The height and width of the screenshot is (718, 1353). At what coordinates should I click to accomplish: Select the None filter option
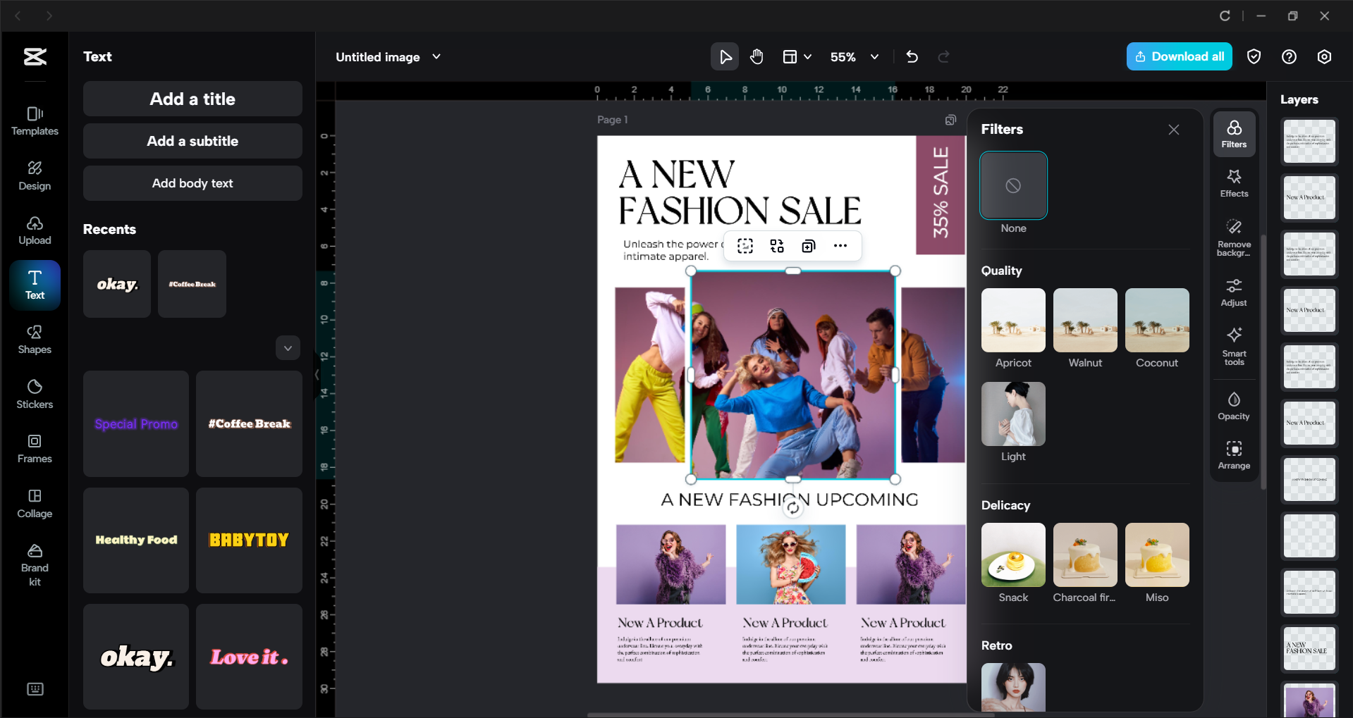coord(1013,185)
